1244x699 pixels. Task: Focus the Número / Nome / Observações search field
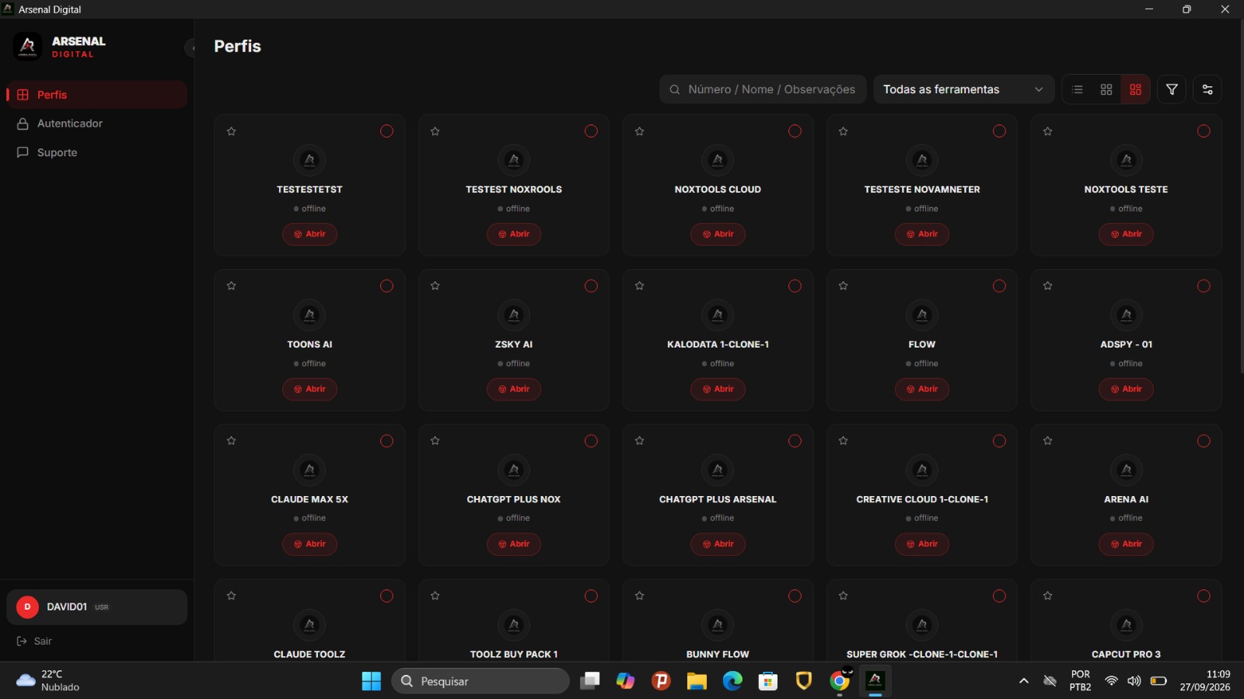click(x=763, y=89)
